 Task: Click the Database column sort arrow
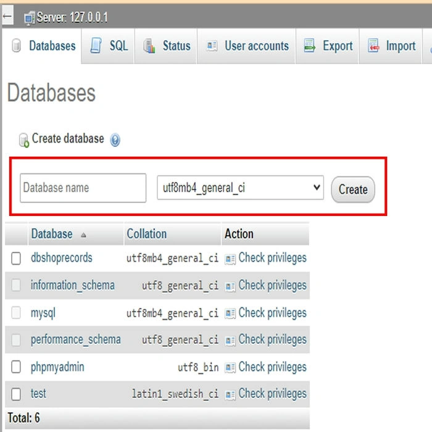[83, 235]
